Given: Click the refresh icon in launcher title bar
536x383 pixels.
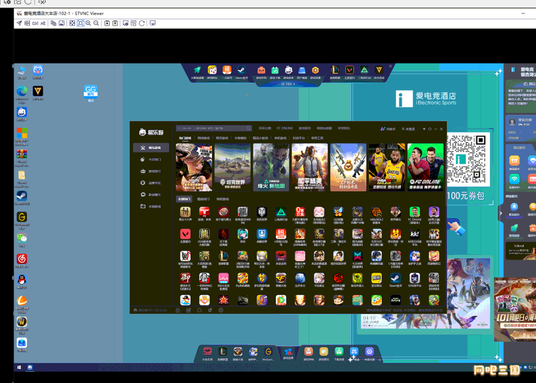Looking at the screenshot, I should 430,129.
